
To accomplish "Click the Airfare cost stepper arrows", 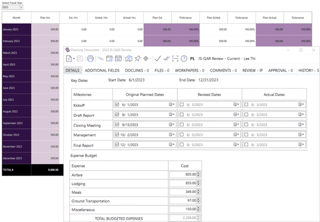I will click(x=198, y=175).
